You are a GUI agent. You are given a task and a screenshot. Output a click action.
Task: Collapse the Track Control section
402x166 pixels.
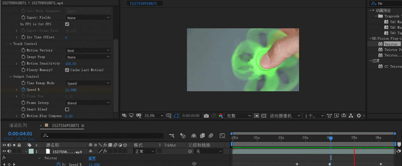pyautogui.click(x=11, y=44)
